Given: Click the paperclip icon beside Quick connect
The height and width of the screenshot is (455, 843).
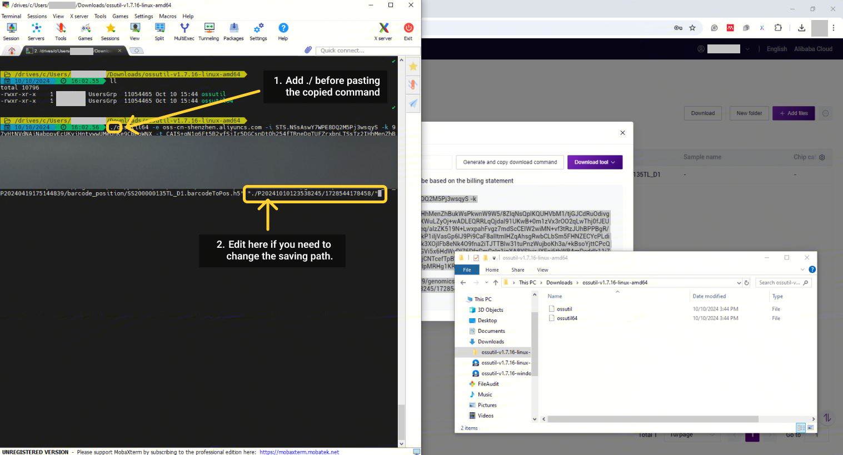Looking at the screenshot, I should pos(308,51).
